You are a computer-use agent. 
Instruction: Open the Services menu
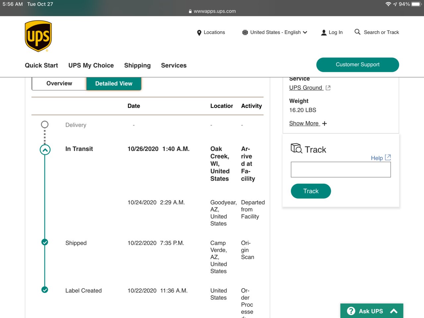[x=174, y=66]
